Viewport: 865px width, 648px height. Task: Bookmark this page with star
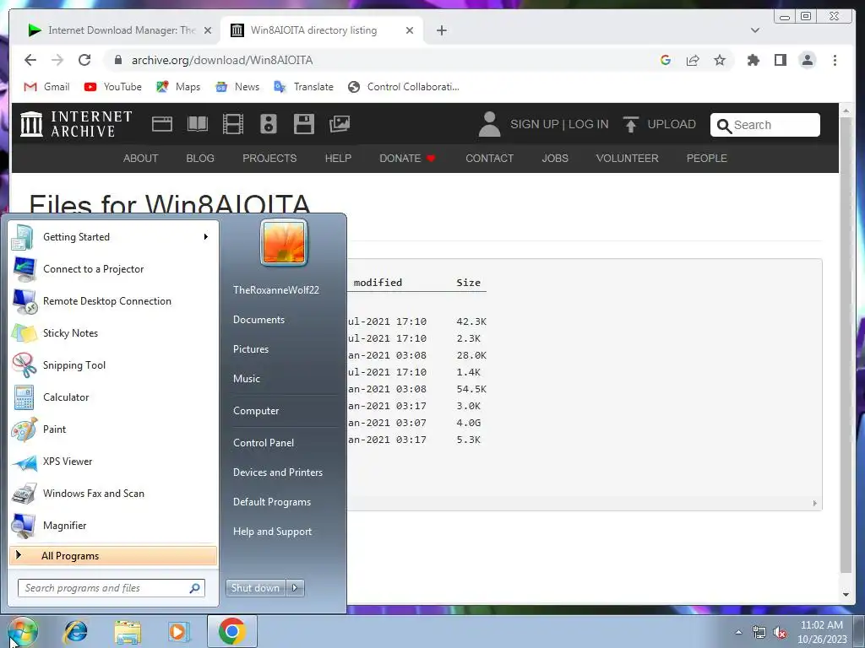click(x=720, y=60)
